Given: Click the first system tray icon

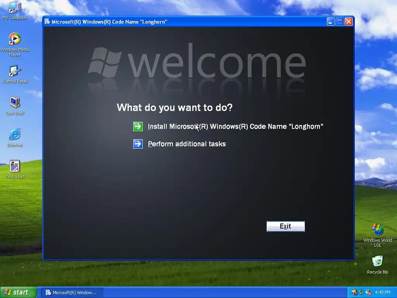Looking at the screenshot, I should point(354,293).
